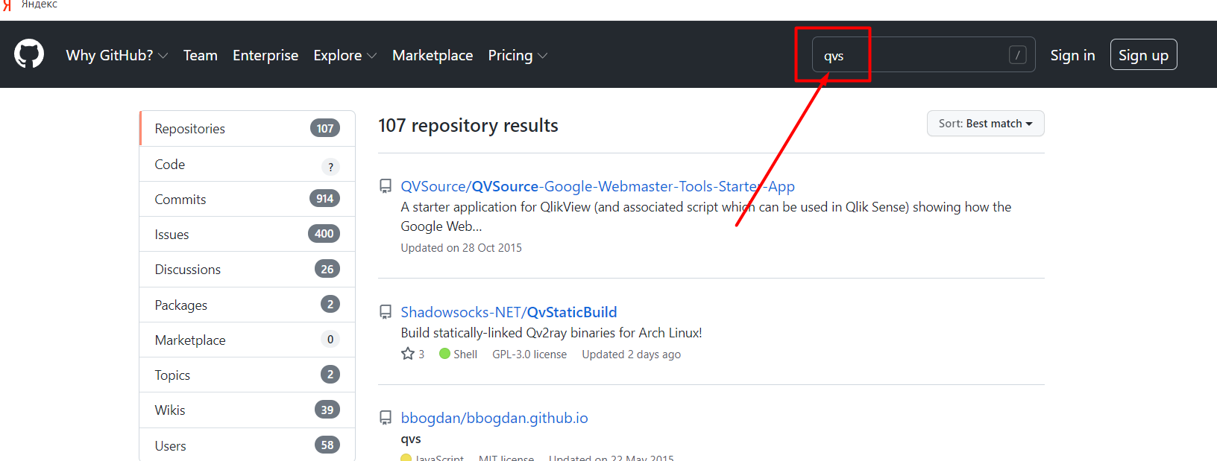Click the repository icon beside bbogdan result
The height and width of the screenshot is (461, 1217).
[386, 418]
